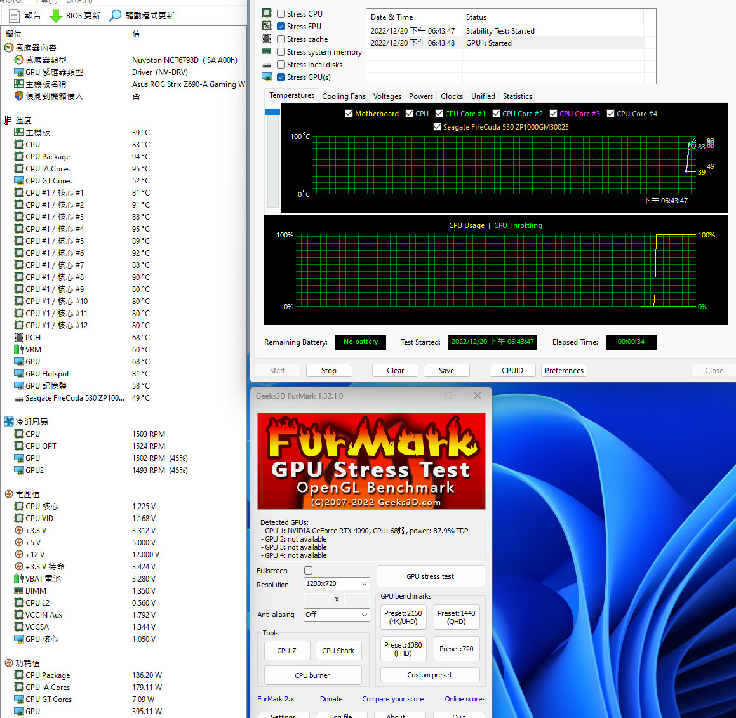Screen dimensions: 736x718
Task: Click the VBAT battery icon
Action: pos(19,578)
